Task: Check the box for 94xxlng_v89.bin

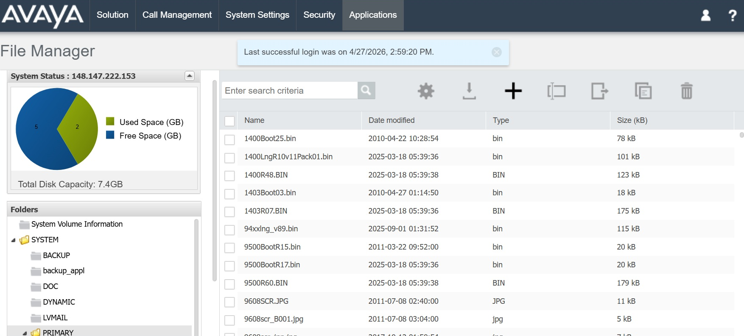Action: [x=229, y=230]
